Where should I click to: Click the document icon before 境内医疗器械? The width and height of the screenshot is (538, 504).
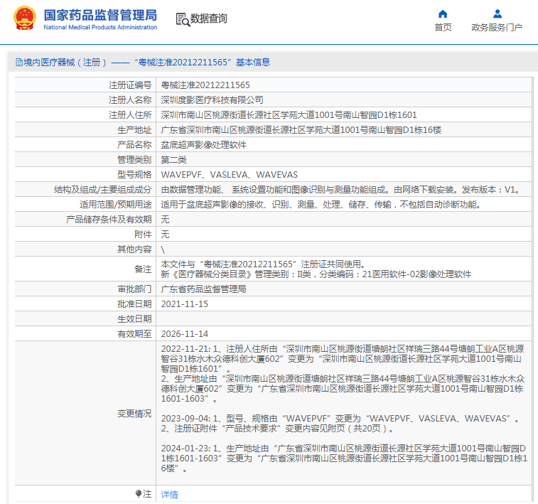tap(19, 62)
